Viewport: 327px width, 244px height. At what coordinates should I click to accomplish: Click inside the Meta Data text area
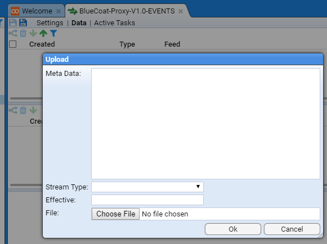tap(205, 124)
